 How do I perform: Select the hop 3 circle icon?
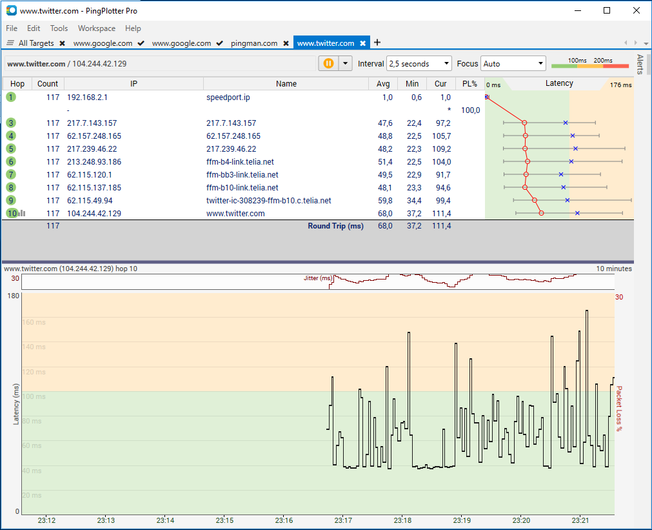11,123
